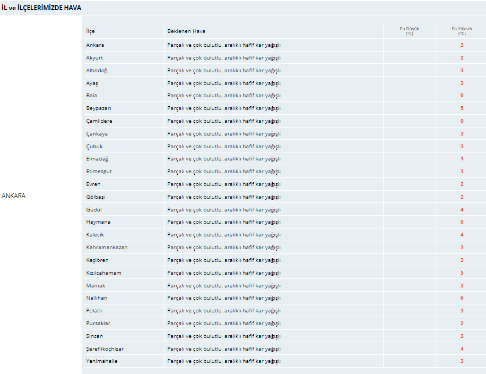
Task: Select Etimesgut in the district list
Action: pos(99,171)
